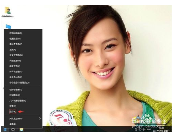
Task: Open the network status tray icon
Action: pos(140,129)
